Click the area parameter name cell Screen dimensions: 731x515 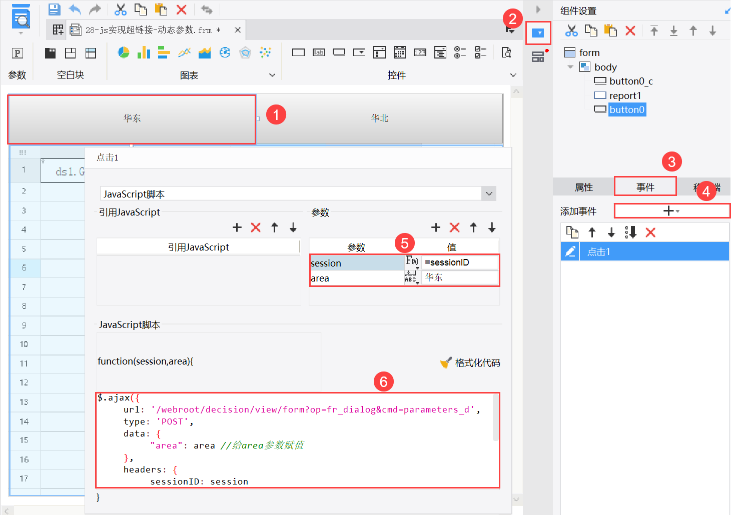[357, 278]
